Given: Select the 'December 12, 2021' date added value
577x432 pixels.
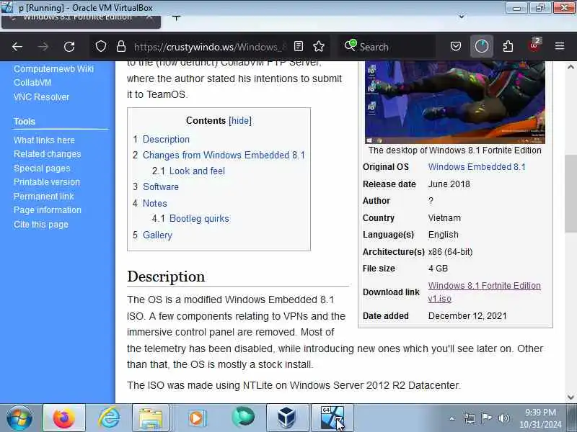Looking at the screenshot, I should point(467,316).
